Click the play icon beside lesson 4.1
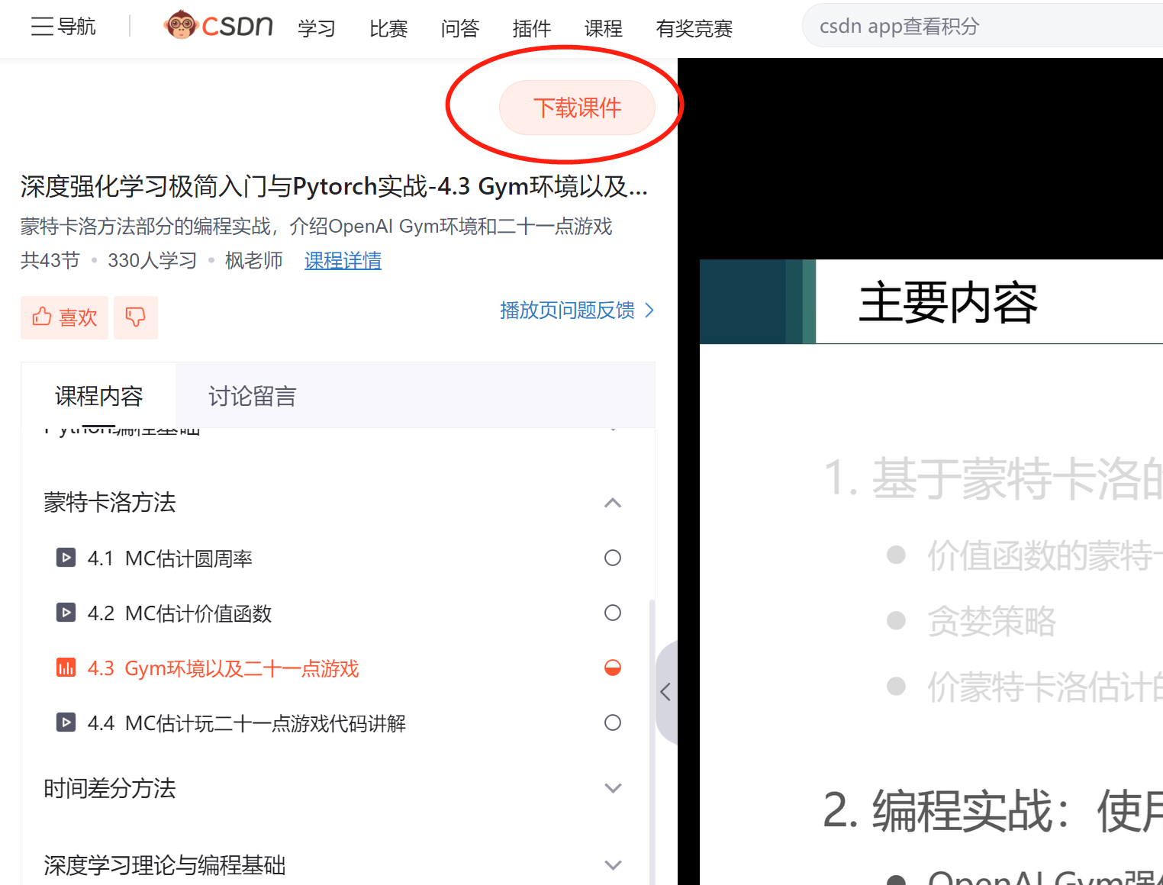The image size is (1163, 885). [66, 558]
